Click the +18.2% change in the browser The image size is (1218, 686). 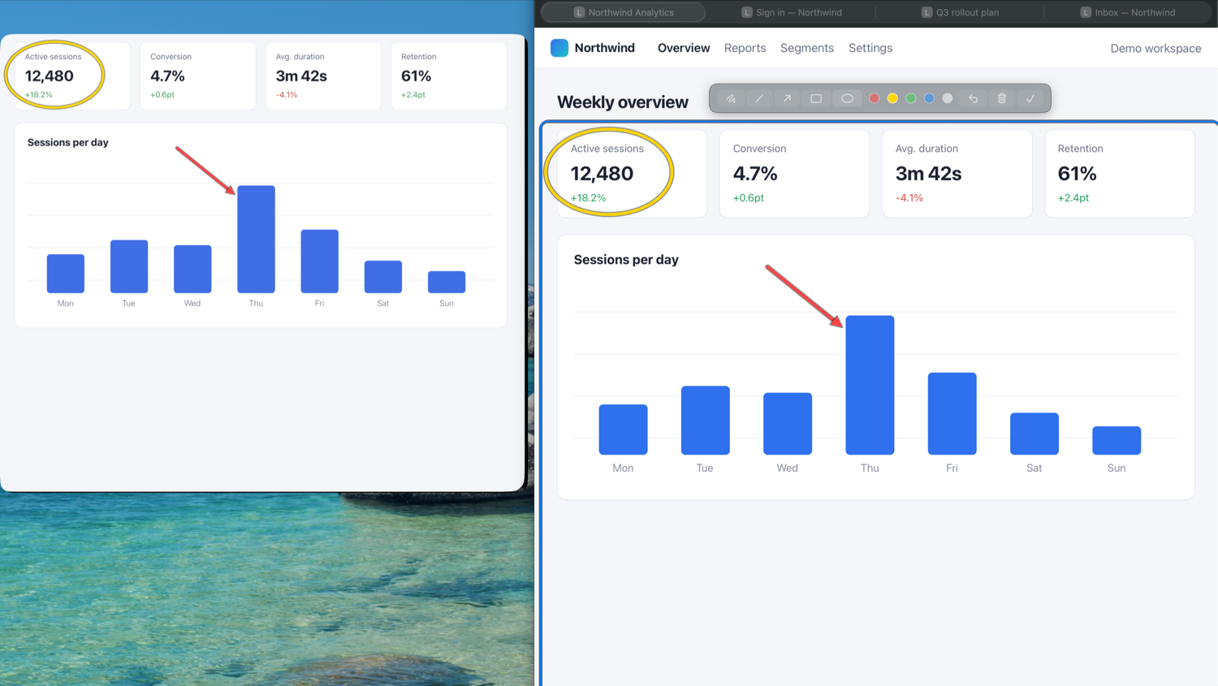click(588, 198)
